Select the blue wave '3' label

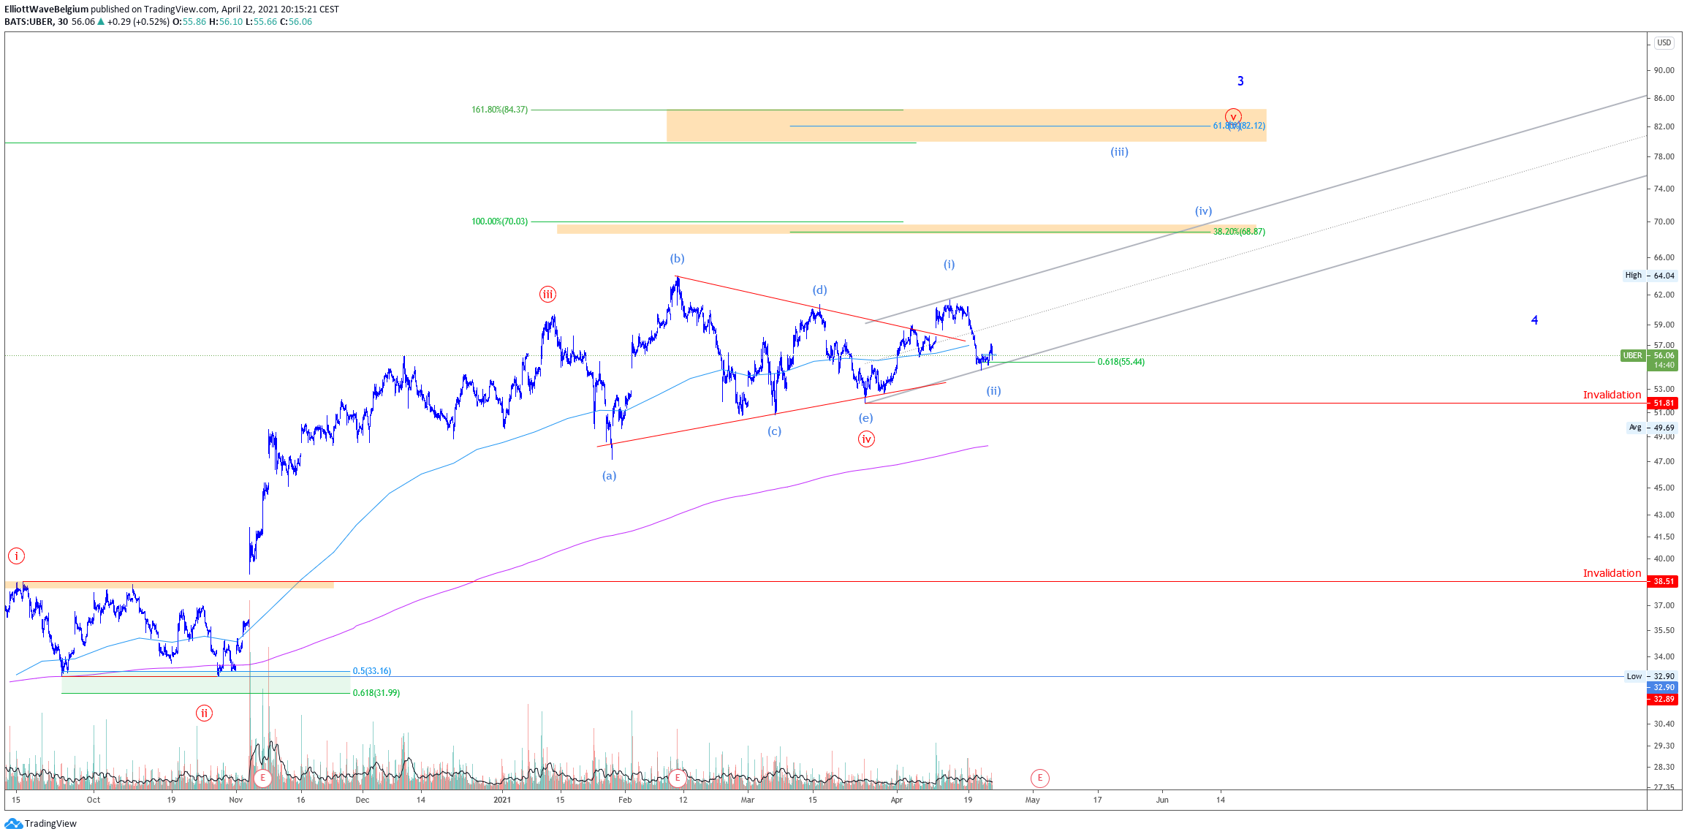1240,81
